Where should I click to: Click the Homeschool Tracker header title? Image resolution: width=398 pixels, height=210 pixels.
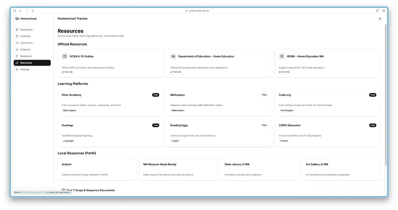[73, 19]
